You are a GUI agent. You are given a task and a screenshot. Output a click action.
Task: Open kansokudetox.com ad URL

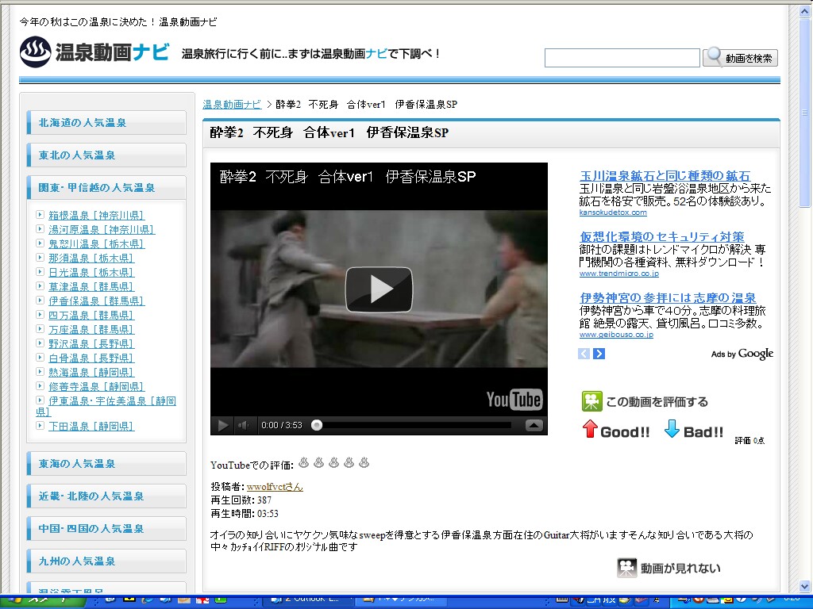pos(613,213)
